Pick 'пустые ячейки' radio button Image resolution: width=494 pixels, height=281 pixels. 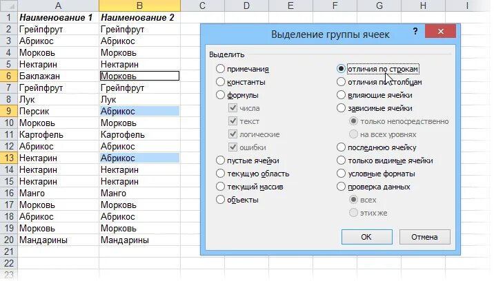click(220, 160)
